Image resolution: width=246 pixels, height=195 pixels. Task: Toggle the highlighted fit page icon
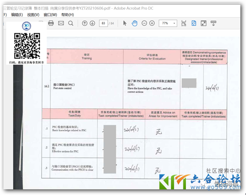point(194,23)
